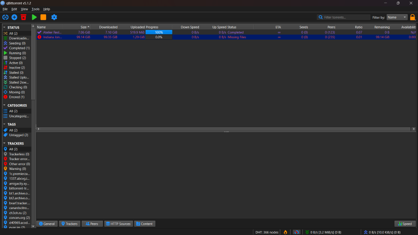
Task: Select the Indiana Jon... torrent row
Action: point(226,37)
